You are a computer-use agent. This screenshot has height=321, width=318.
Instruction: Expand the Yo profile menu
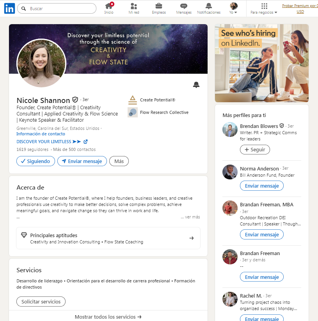pyautogui.click(x=233, y=8)
